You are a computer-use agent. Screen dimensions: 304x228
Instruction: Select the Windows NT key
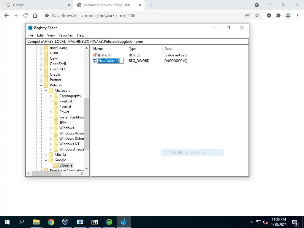(69, 144)
